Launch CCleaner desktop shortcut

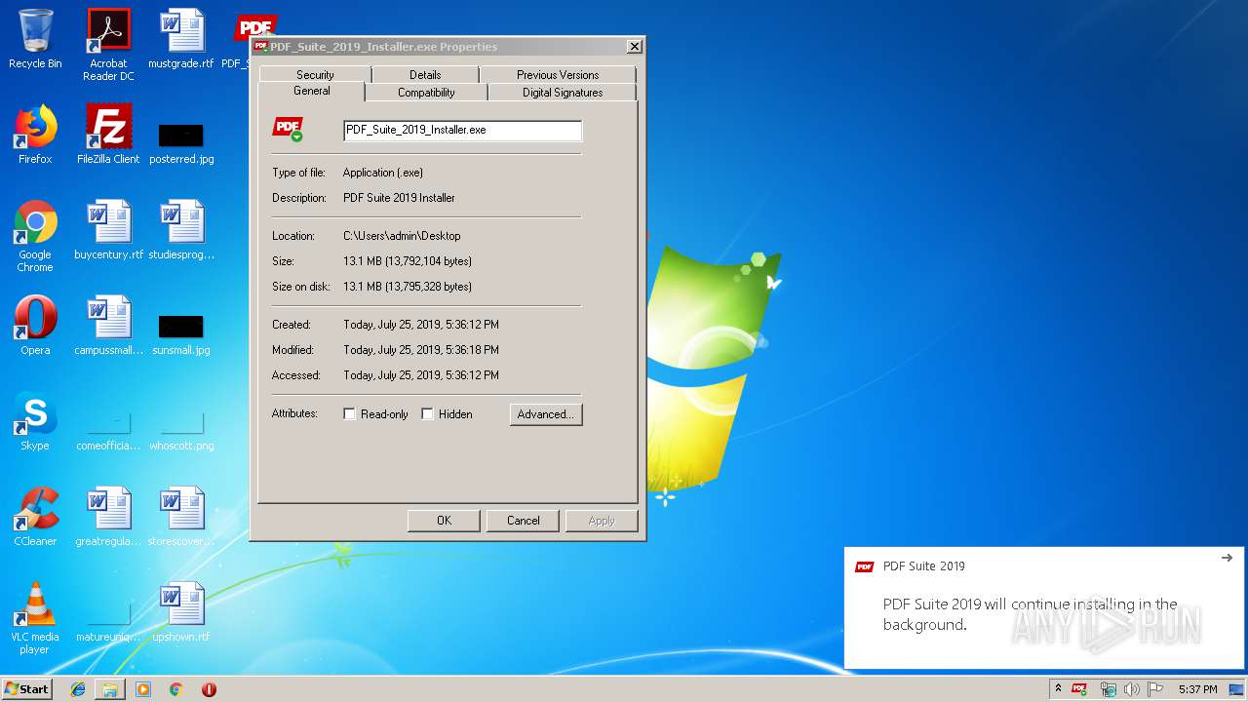click(35, 517)
